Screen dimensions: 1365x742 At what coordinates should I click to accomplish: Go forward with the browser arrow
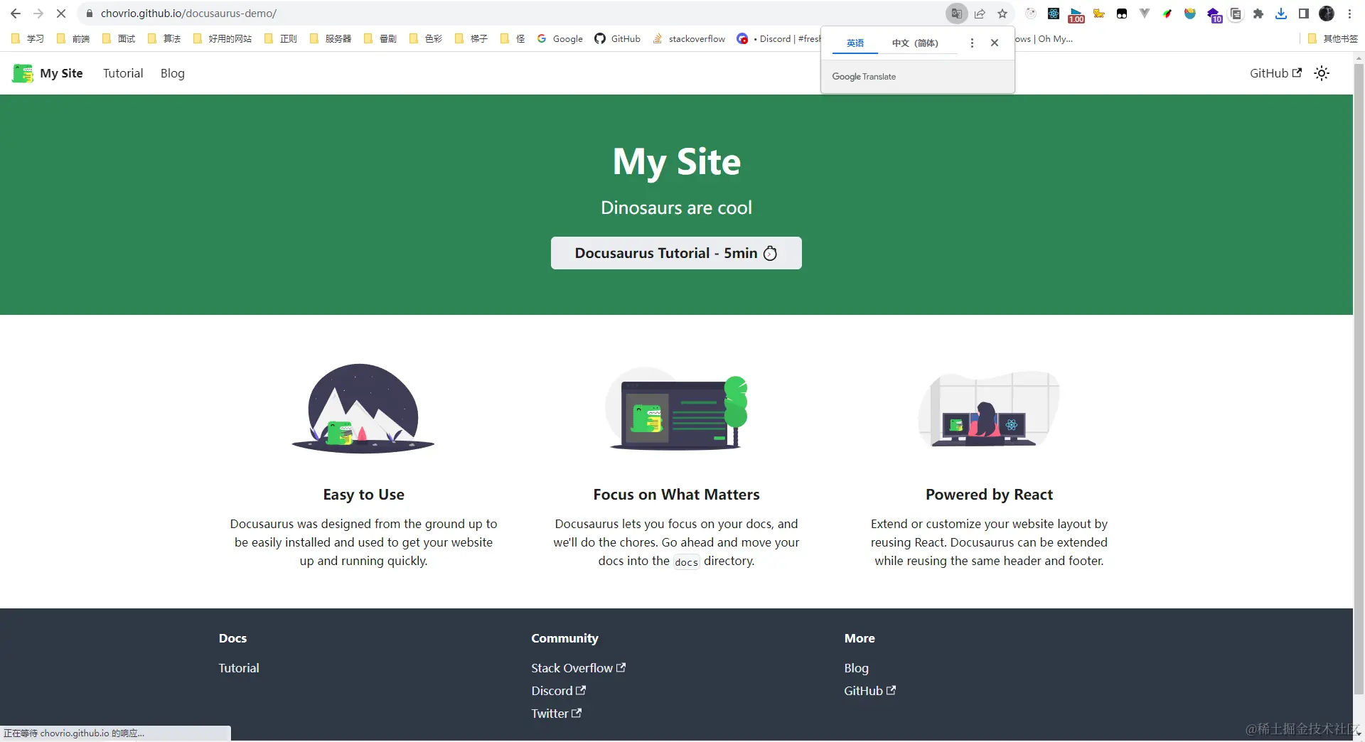38,14
